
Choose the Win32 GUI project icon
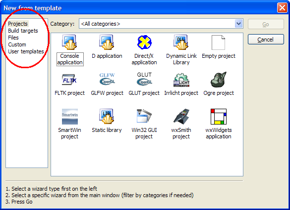144,116
